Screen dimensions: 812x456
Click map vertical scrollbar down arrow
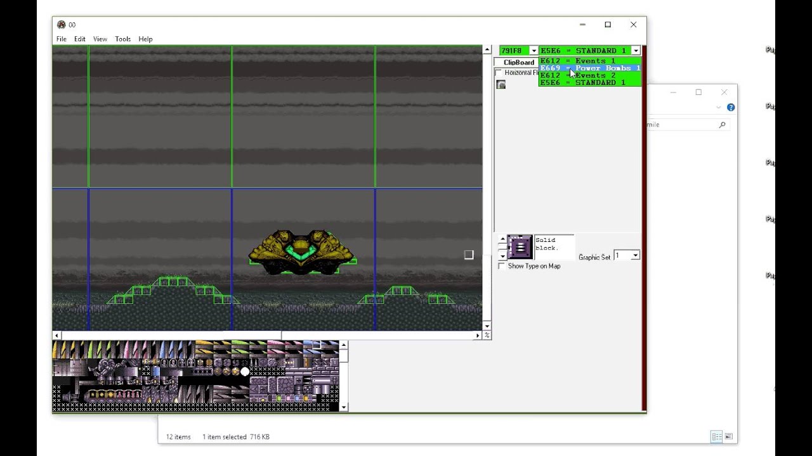487,326
